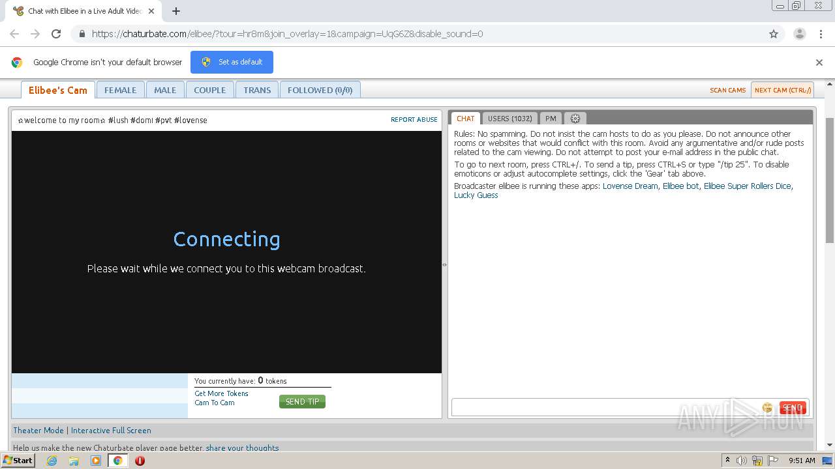835x469 pixels.
Task: Open the media player taskbar icon
Action: [x=96, y=461]
